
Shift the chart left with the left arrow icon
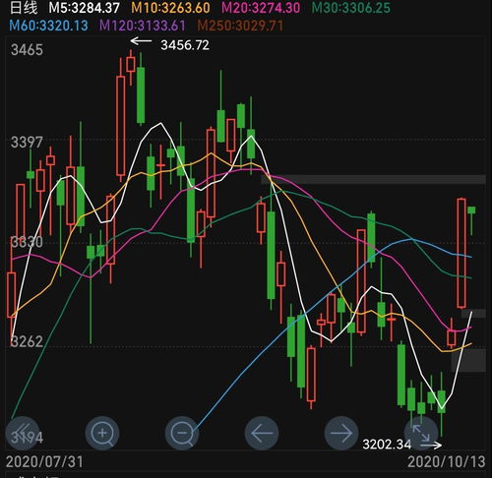pos(262,433)
